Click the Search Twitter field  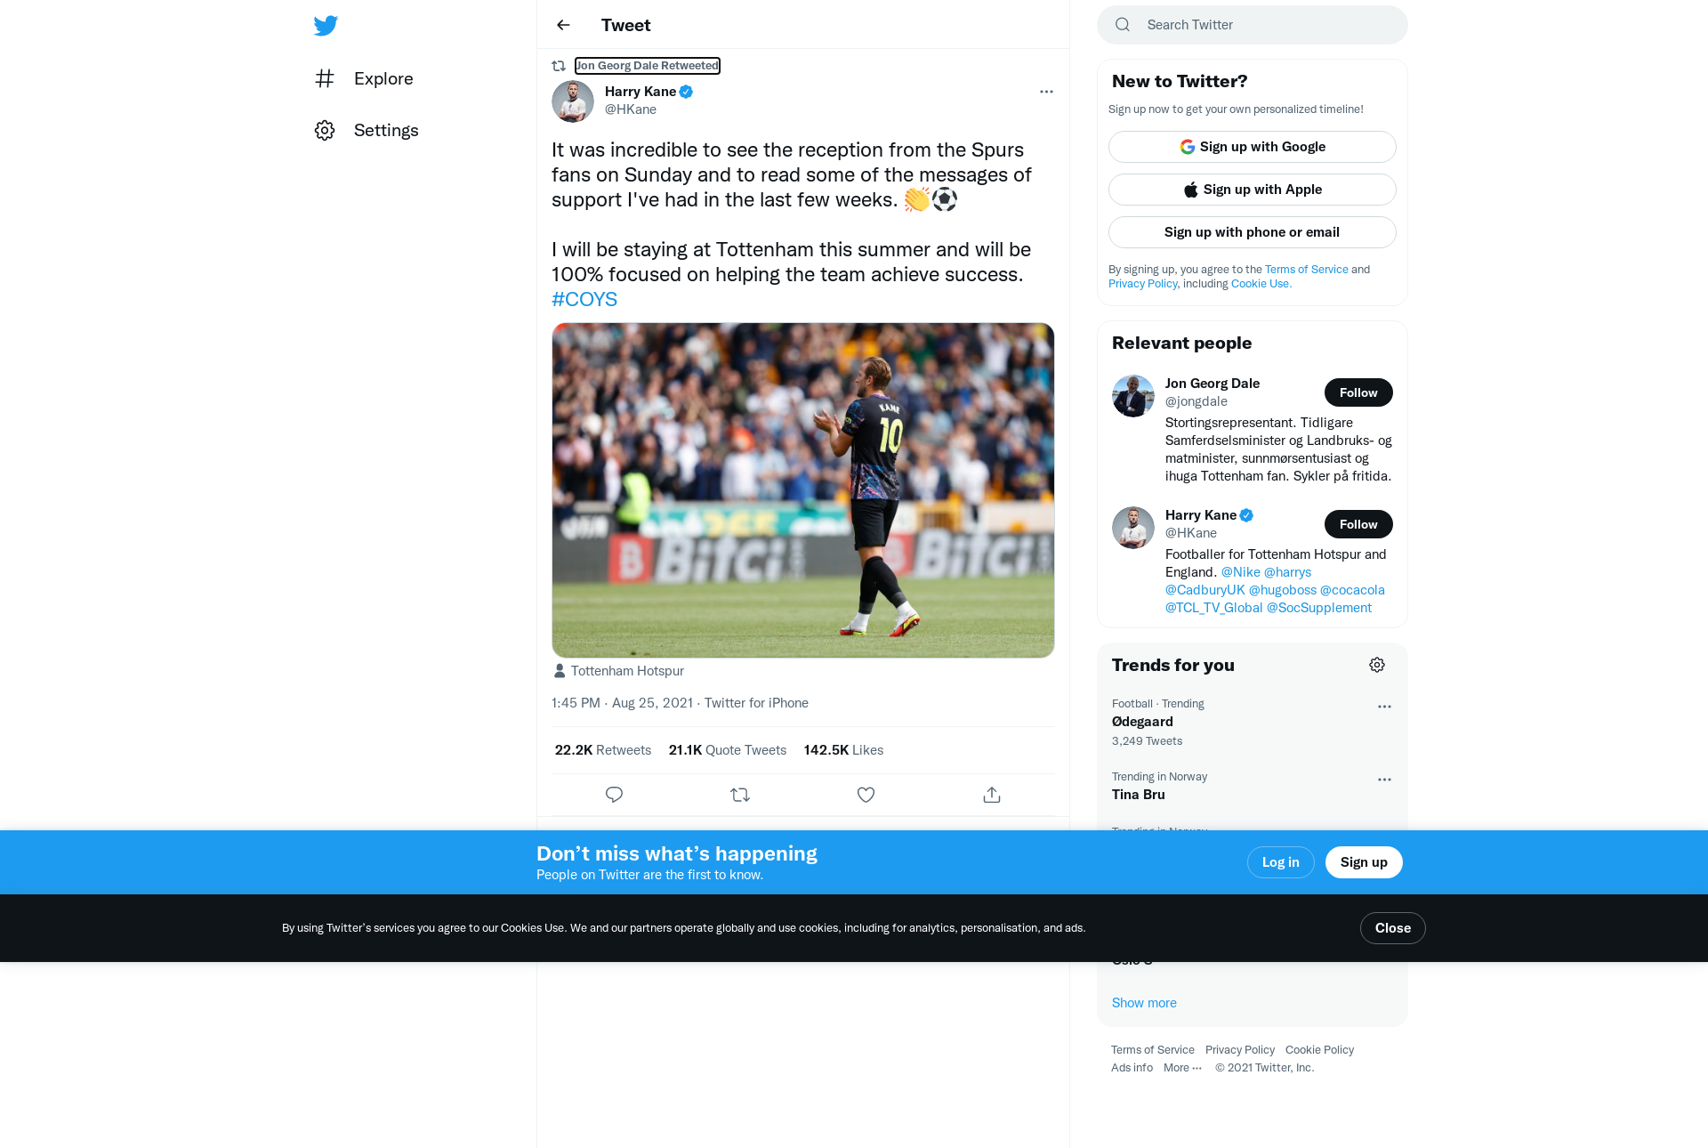(x=1253, y=25)
